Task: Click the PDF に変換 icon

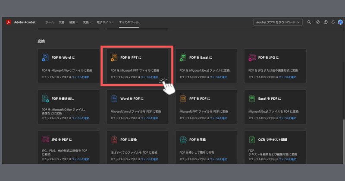Action: point(114,140)
